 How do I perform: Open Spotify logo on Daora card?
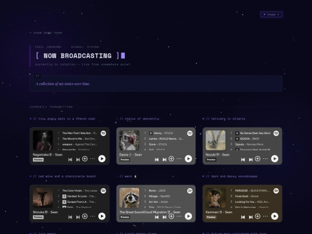[190, 133]
